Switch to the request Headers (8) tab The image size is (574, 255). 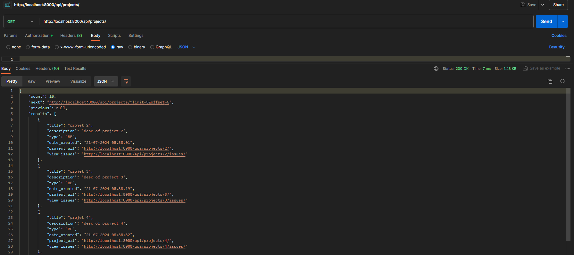click(71, 36)
